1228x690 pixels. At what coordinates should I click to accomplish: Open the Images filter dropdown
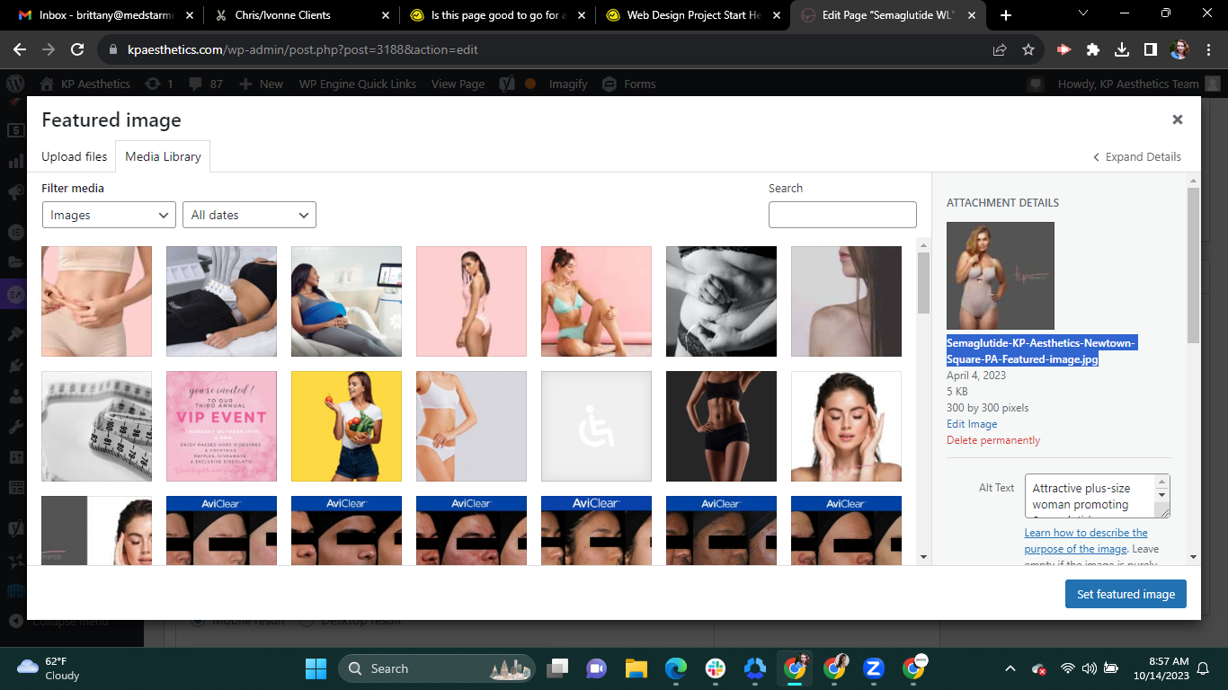coord(109,216)
